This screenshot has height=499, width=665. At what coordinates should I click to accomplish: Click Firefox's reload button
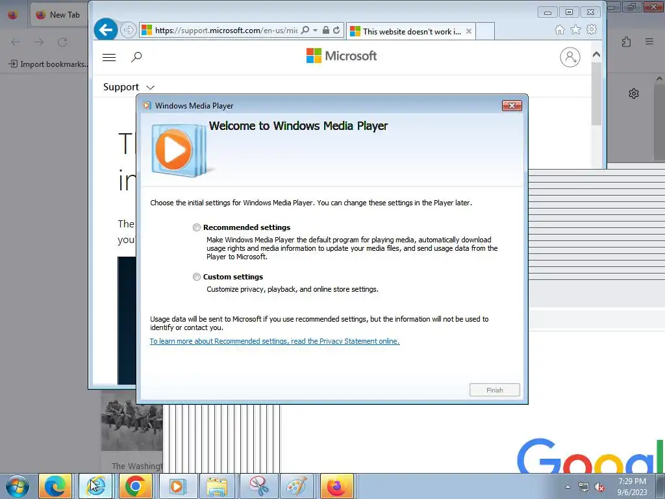tap(62, 42)
